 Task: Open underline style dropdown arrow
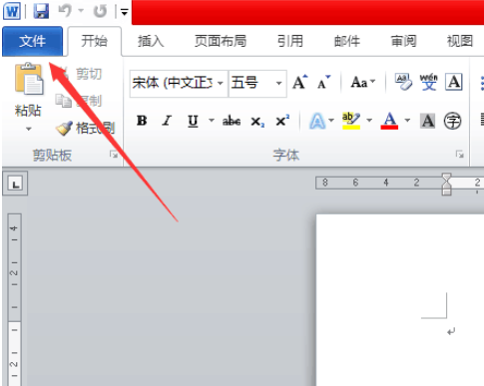(212, 121)
